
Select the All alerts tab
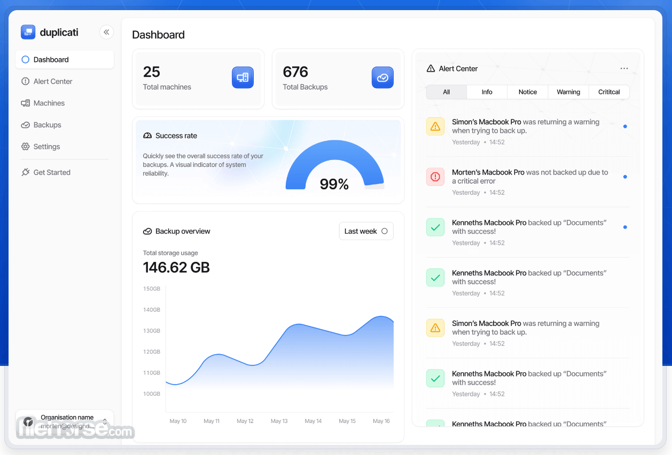(447, 92)
